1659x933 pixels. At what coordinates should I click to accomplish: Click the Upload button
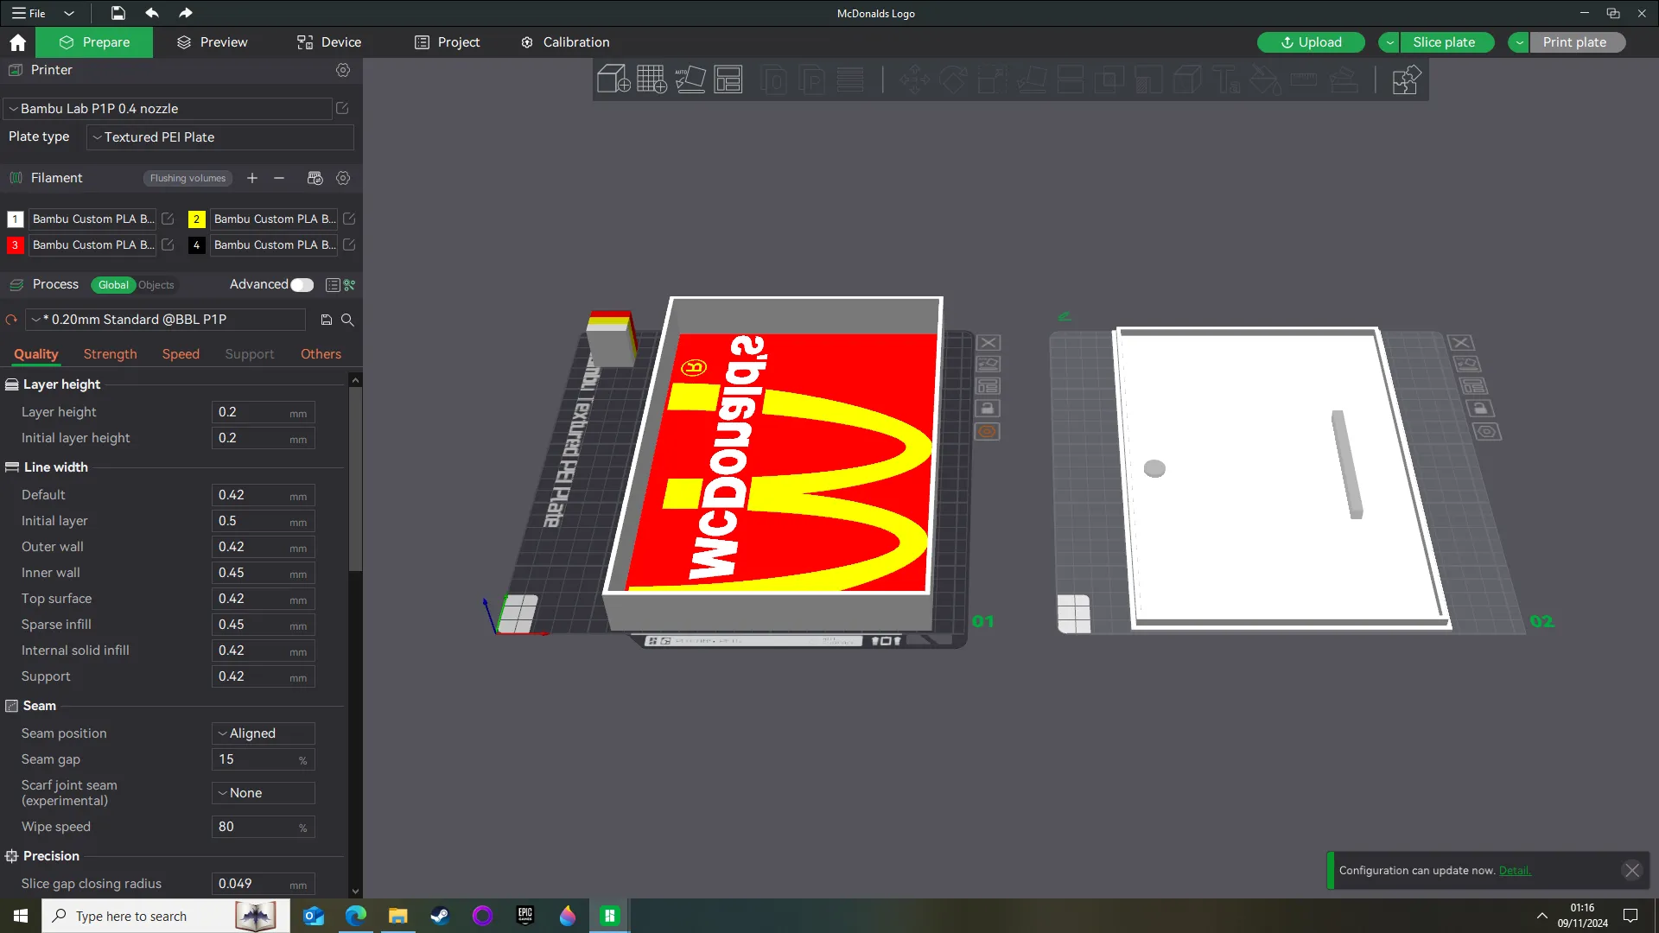[x=1311, y=42]
